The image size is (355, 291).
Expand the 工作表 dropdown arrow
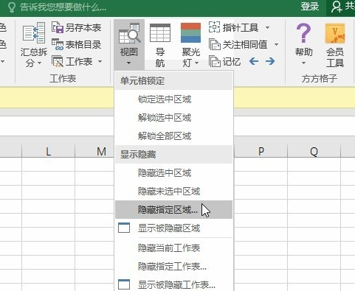point(100,61)
